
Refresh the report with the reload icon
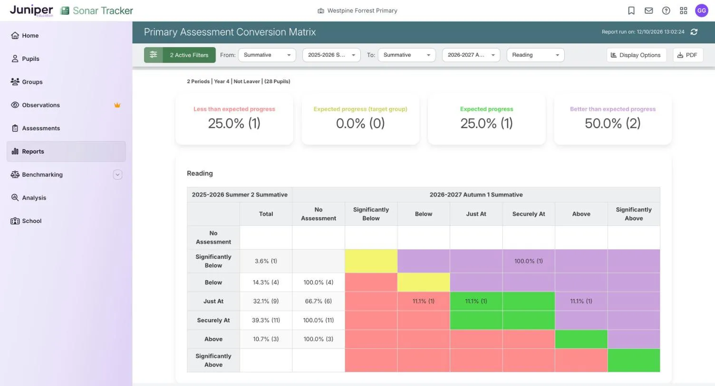[694, 32]
